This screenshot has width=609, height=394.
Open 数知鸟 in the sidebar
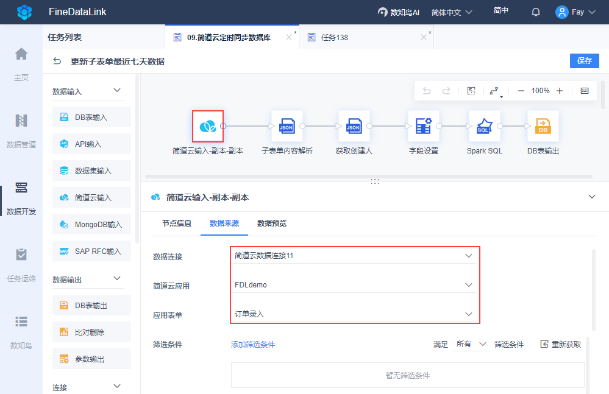pos(21,332)
